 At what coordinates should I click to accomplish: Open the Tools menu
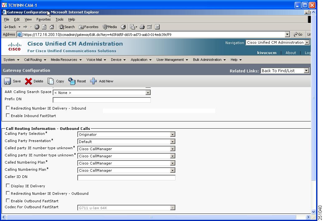59,19
